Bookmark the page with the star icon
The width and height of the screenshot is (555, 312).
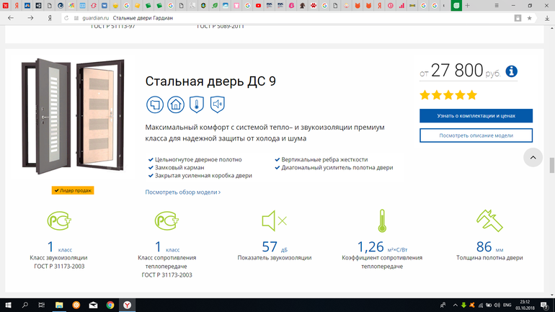point(529,17)
